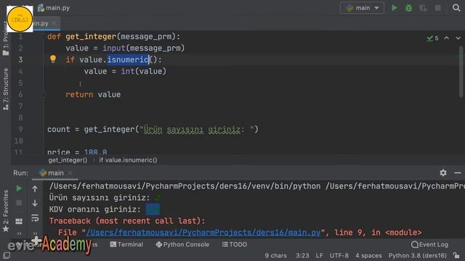This screenshot has height=261, width=465.
Task: Change line separator LF in status bar
Action: click(x=319, y=256)
